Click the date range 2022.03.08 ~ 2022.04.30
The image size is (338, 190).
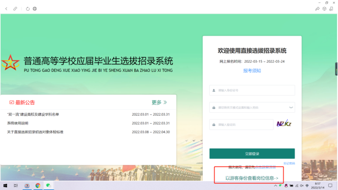(151, 132)
